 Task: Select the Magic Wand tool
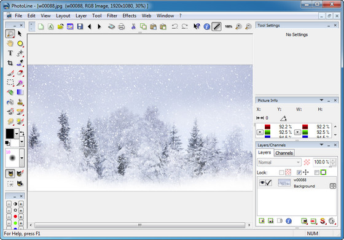tap(20, 82)
